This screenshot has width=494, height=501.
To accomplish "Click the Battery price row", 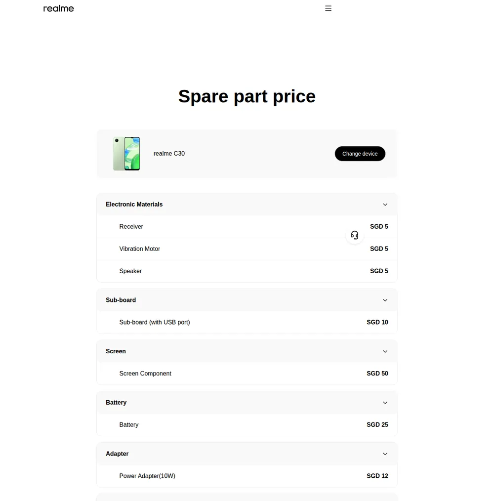I will coord(247,425).
